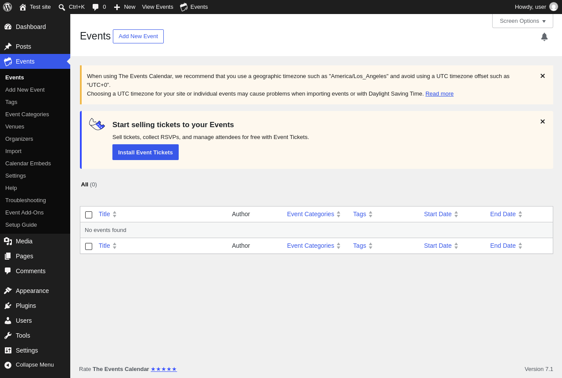Click the Users person icon
This screenshot has height=378, width=562.
(8, 321)
